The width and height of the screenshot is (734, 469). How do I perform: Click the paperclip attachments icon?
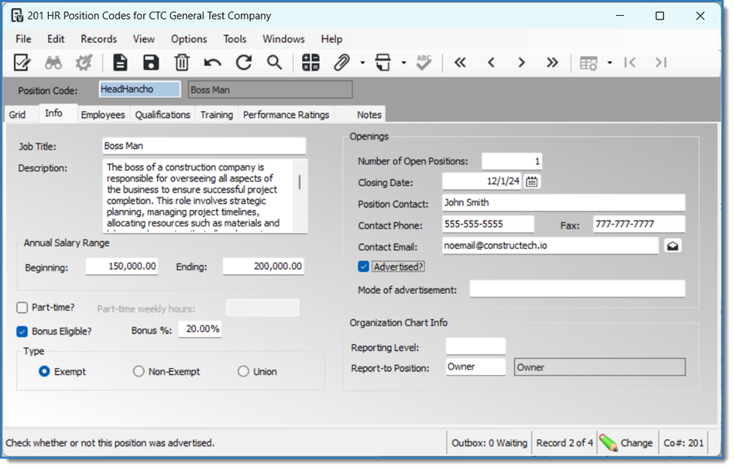342,62
